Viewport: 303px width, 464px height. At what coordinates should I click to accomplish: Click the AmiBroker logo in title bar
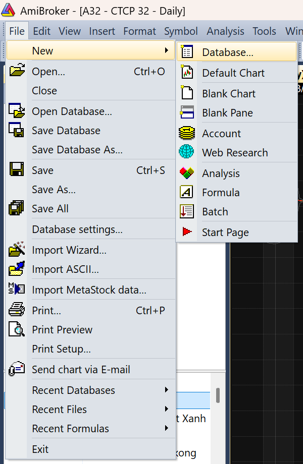(8, 10)
